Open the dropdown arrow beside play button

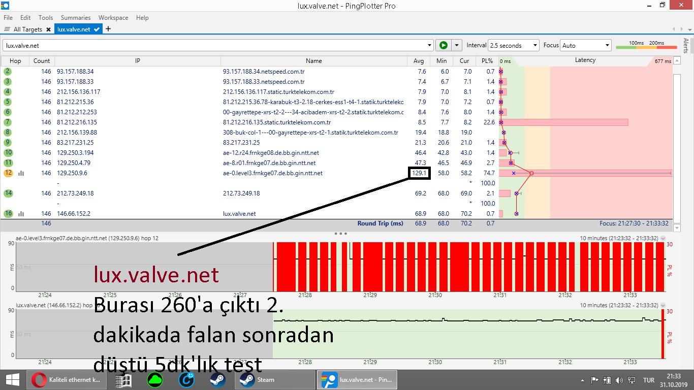(457, 45)
